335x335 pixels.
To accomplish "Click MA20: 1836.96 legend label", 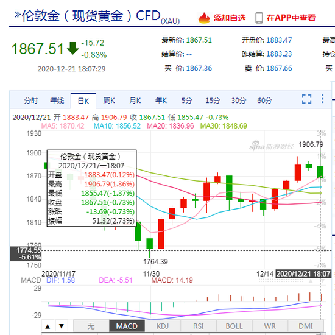I will click(171, 126).
